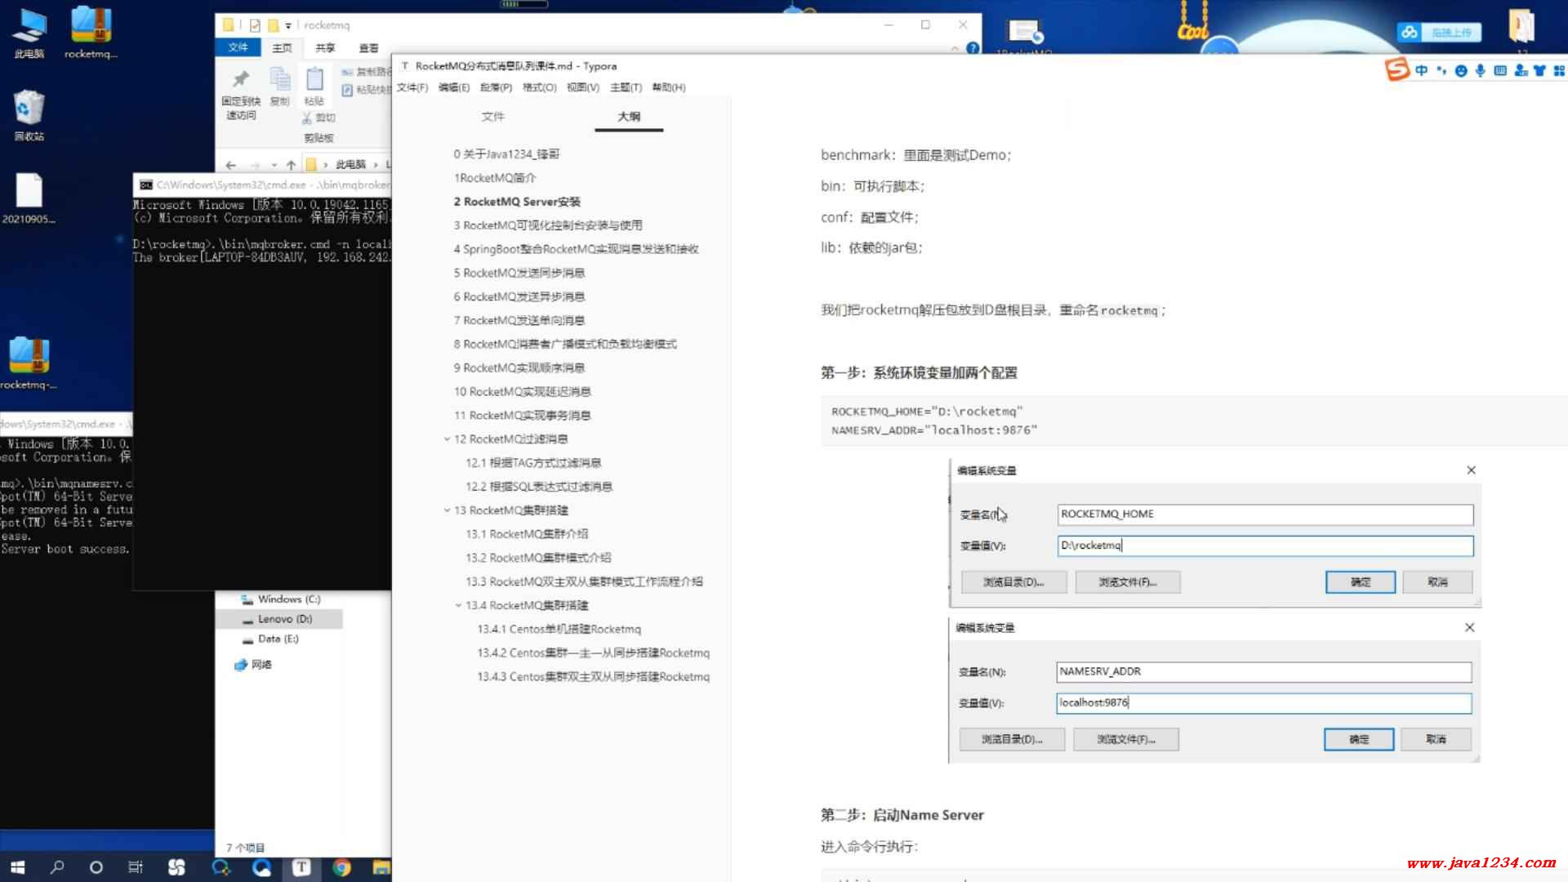
Task: Toggle the 中 Chinese input mode indicator
Action: coord(1422,71)
